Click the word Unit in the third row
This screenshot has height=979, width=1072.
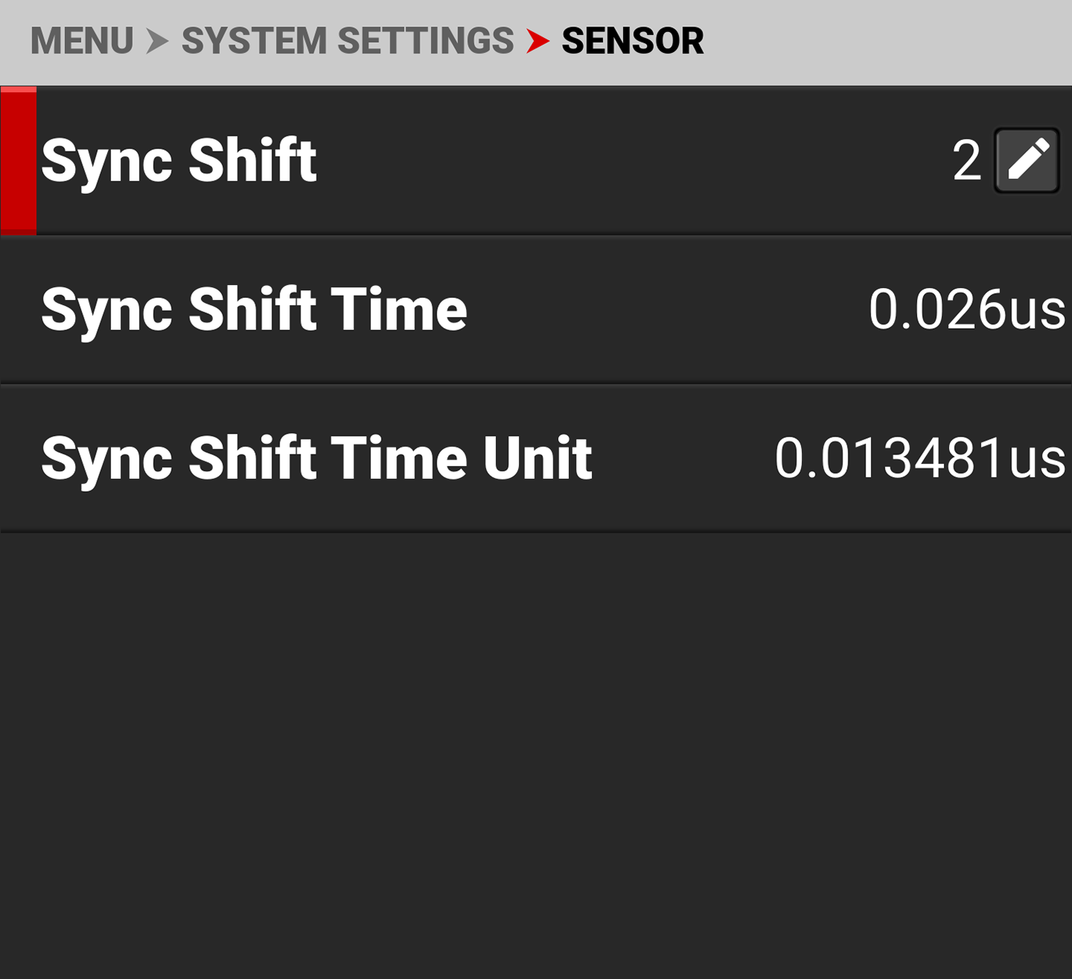click(537, 458)
